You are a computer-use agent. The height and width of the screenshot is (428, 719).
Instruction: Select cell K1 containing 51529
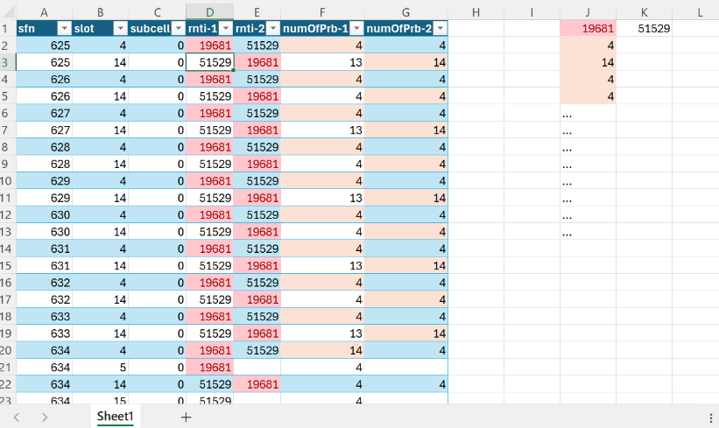[645, 28]
